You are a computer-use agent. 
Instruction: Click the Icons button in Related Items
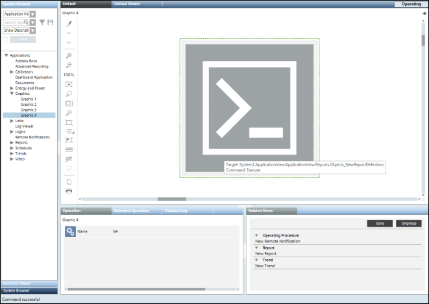coord(379,223)
